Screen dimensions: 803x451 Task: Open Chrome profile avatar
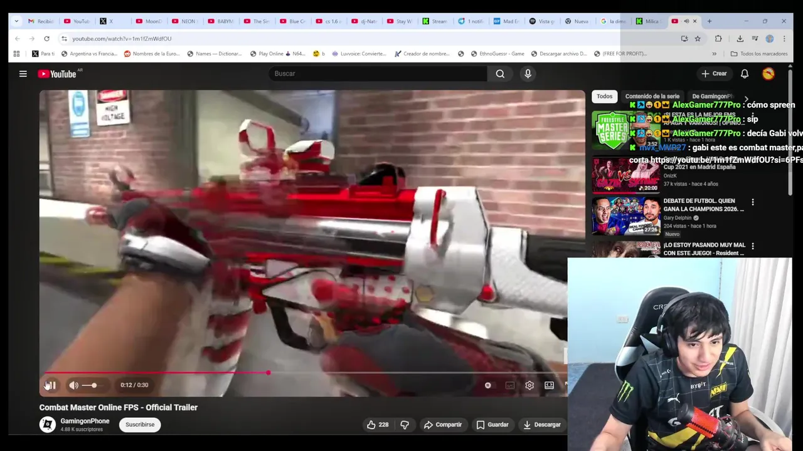(770, 38)
